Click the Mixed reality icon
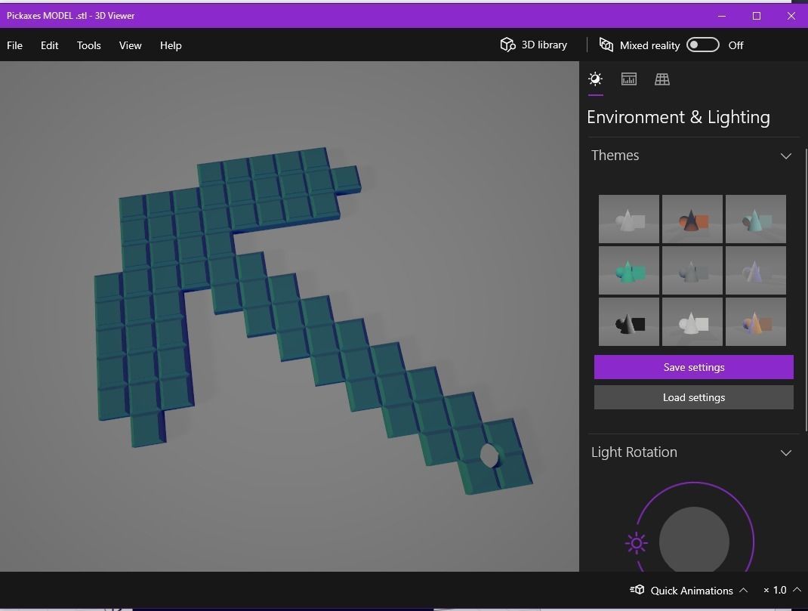 point(606,45)
